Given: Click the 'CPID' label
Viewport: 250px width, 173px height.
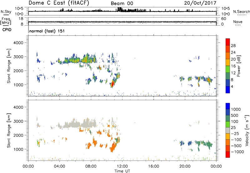Looking at the screenshot, I should click(7, 30).
